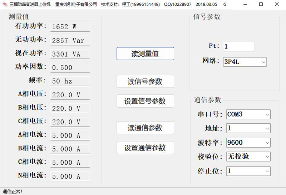Click the 测量值 group title

(x=19, y=17)
